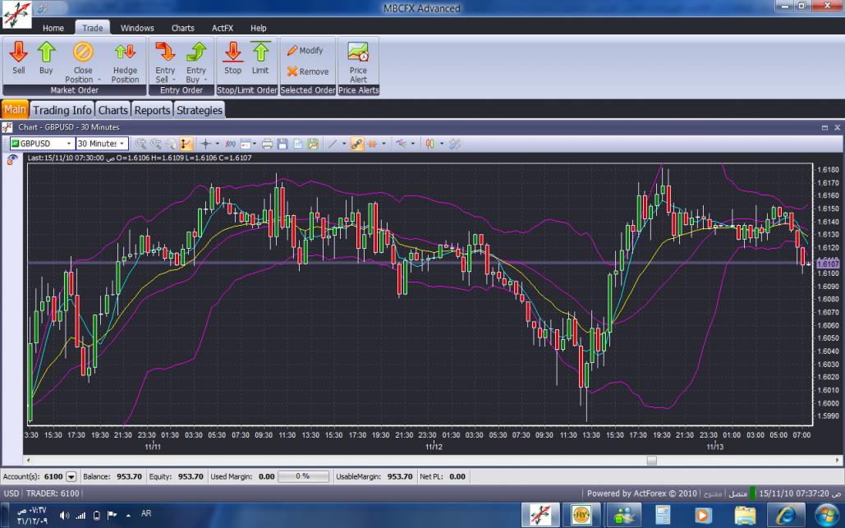The width and height of the screenshot is (845, 528).
Task: Click the right scroll arrow below chart
Action: click(838, 461)
